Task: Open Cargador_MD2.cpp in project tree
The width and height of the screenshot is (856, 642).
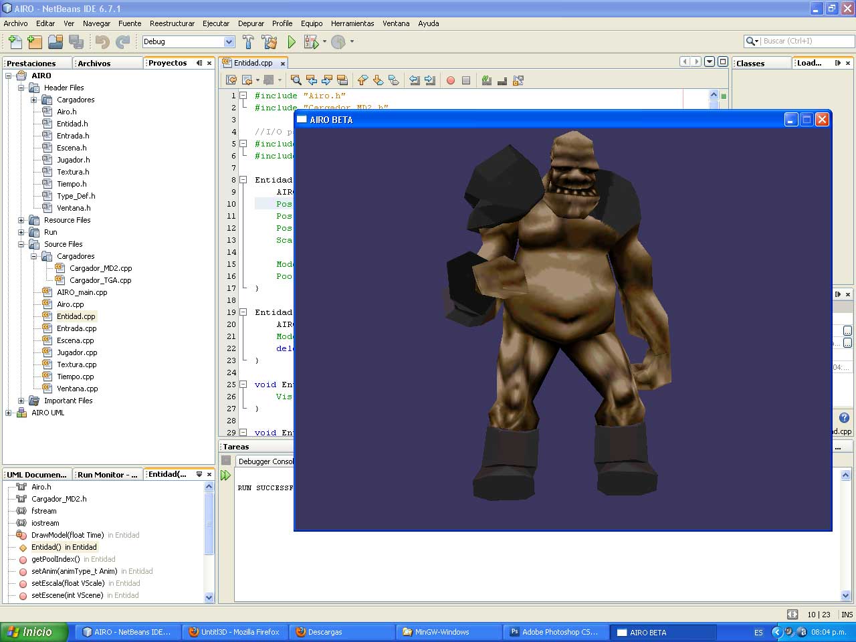Action: click(100, 268)
